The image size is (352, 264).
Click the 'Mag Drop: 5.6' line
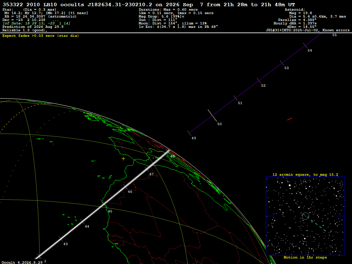[x=162, y=16]
